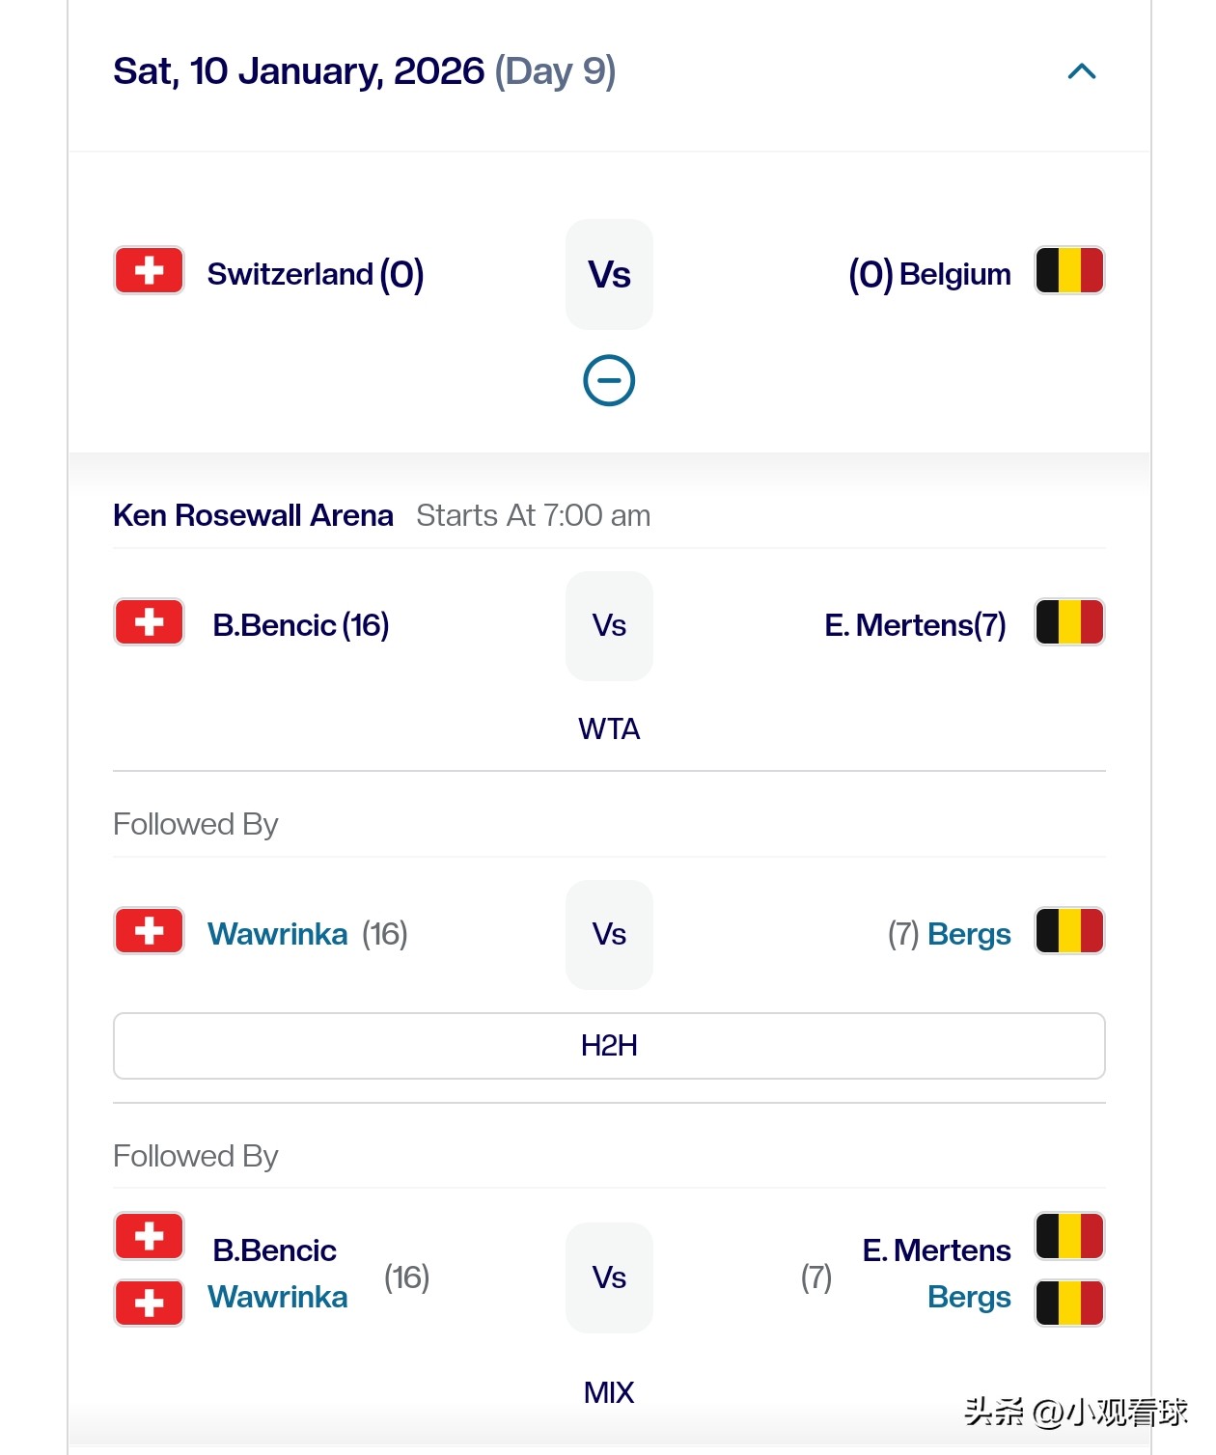The width and height of the screenshot is (1216, 1455).
Task: Collapse the Switzerland vs Belgium tie details
Action: (609, 380)
